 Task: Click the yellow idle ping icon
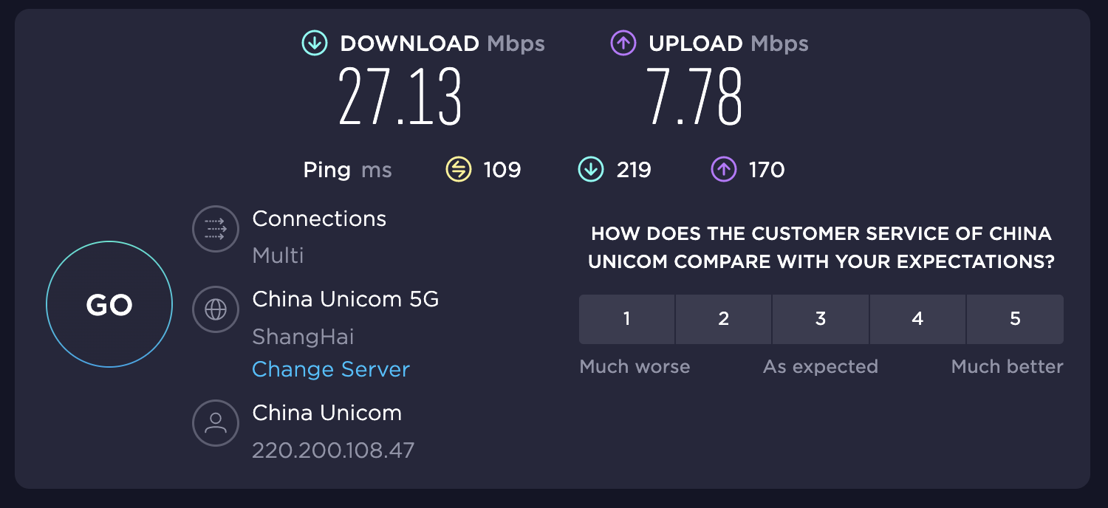point(458,171)
